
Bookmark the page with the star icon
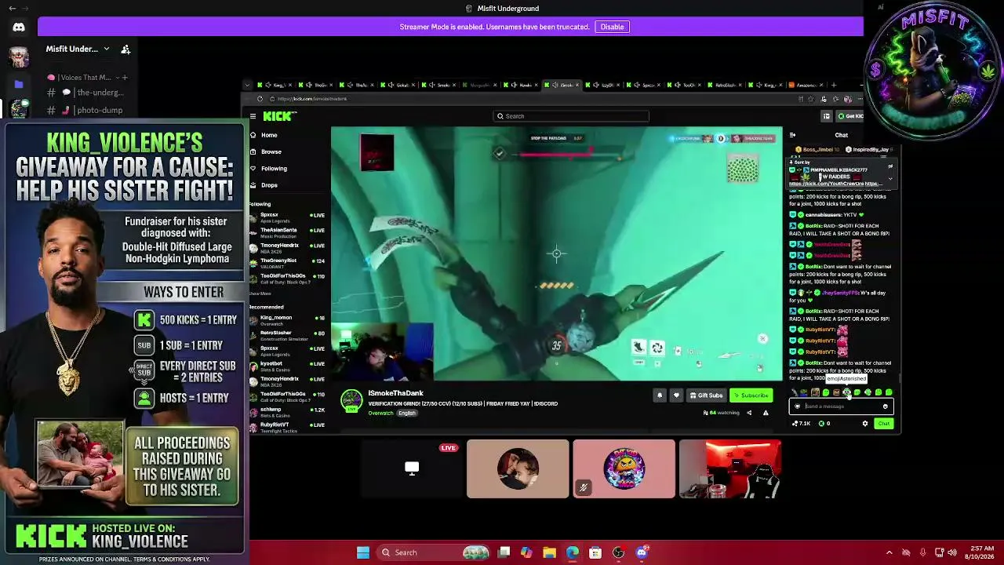click(x=812, y=99)
